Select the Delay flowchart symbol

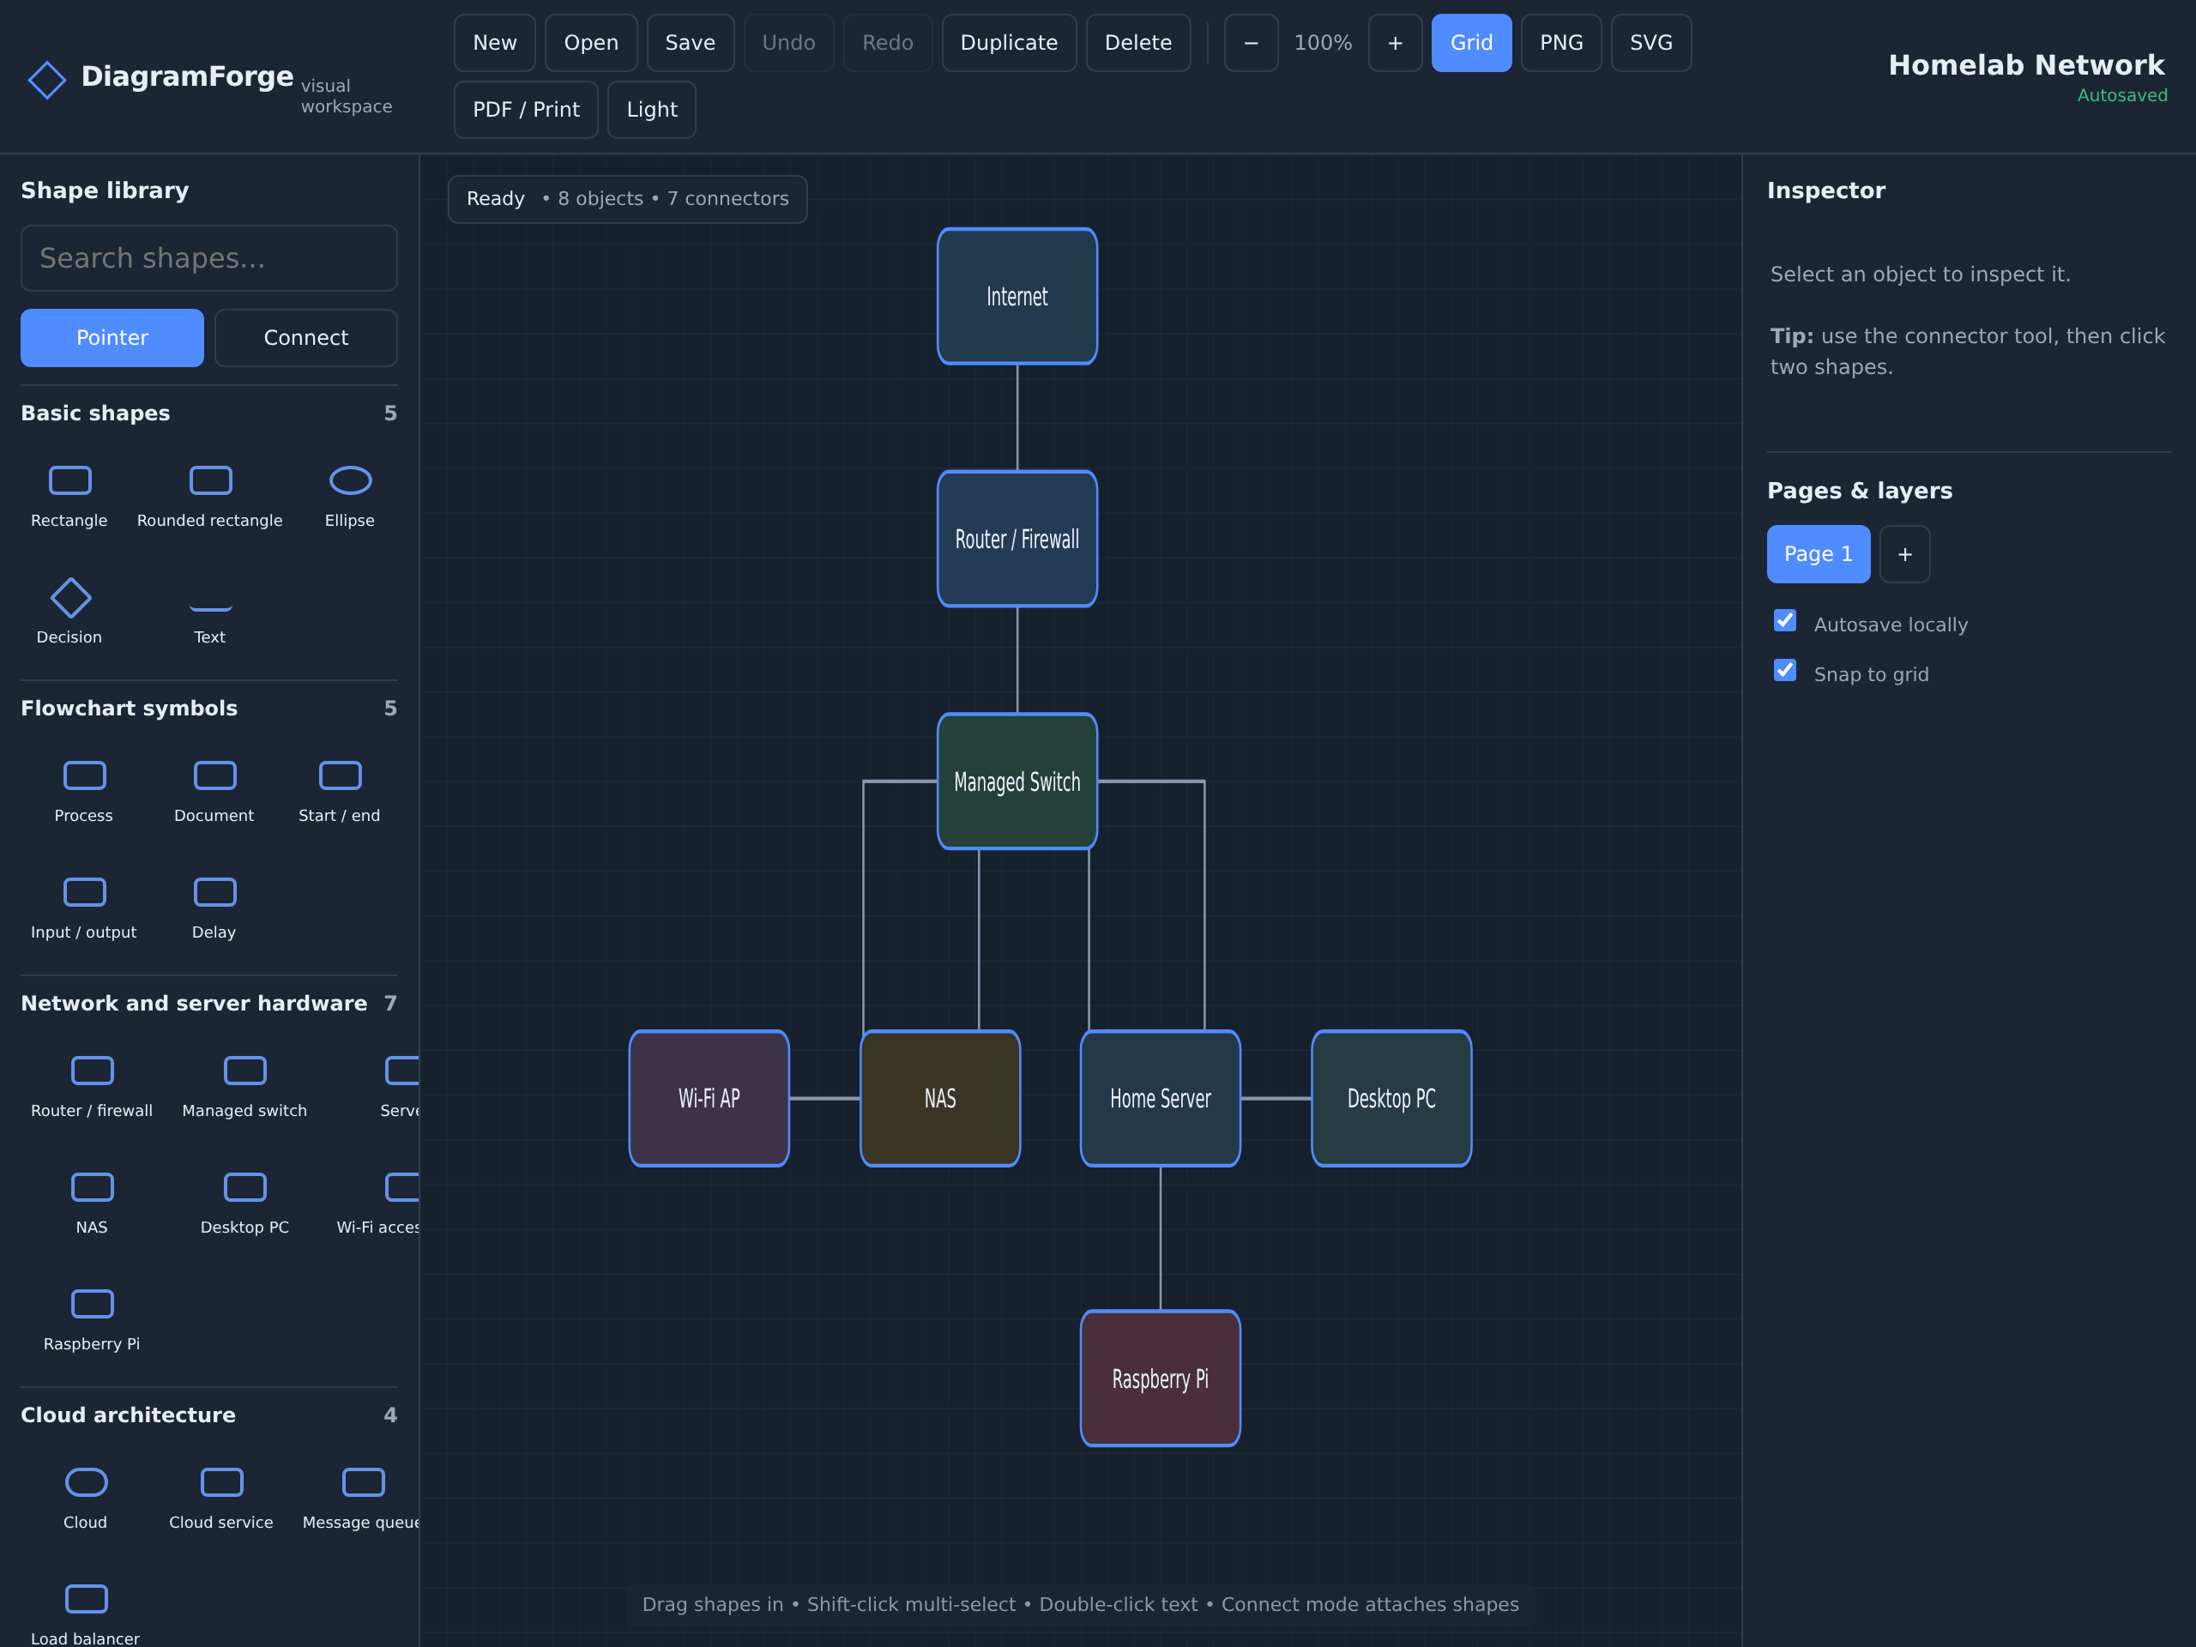click(214, 892)
